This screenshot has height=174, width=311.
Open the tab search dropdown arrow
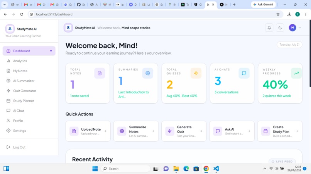(4, 5)
